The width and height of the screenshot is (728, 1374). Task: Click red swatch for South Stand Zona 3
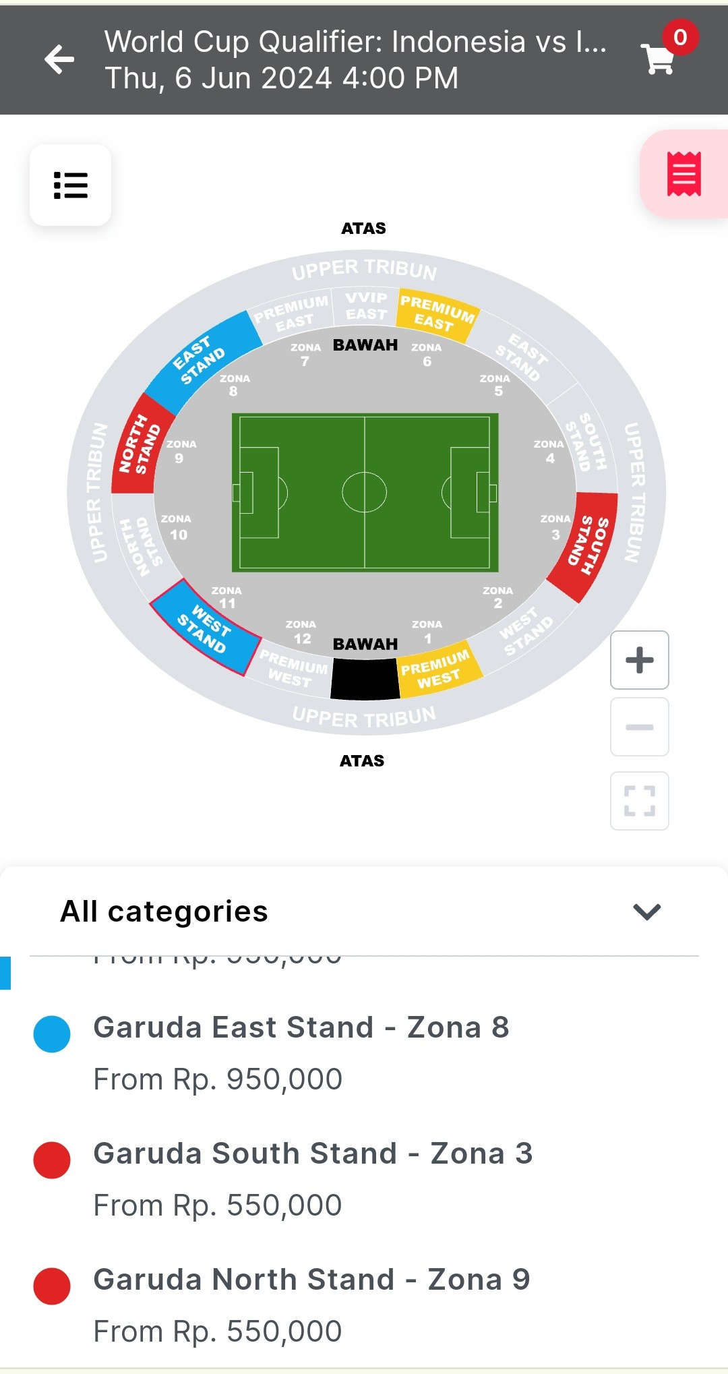point(52,1160)
